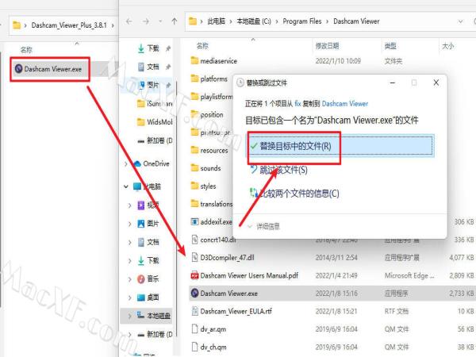Sort by 类型 column header
The image size is (476, 357).
click(390, 46)
